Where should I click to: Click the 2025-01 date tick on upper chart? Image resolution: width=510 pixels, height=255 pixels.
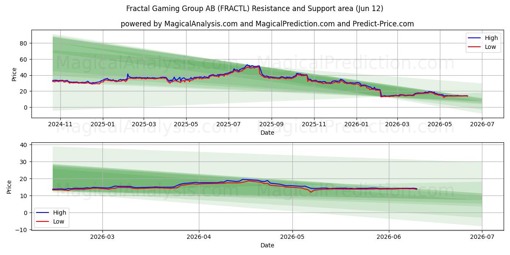coord(102,125)
